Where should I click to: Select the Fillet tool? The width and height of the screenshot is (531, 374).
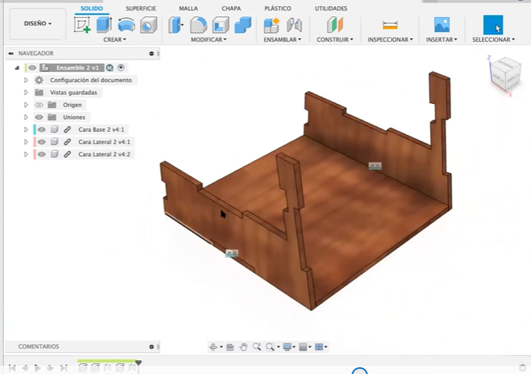[198, 25]
